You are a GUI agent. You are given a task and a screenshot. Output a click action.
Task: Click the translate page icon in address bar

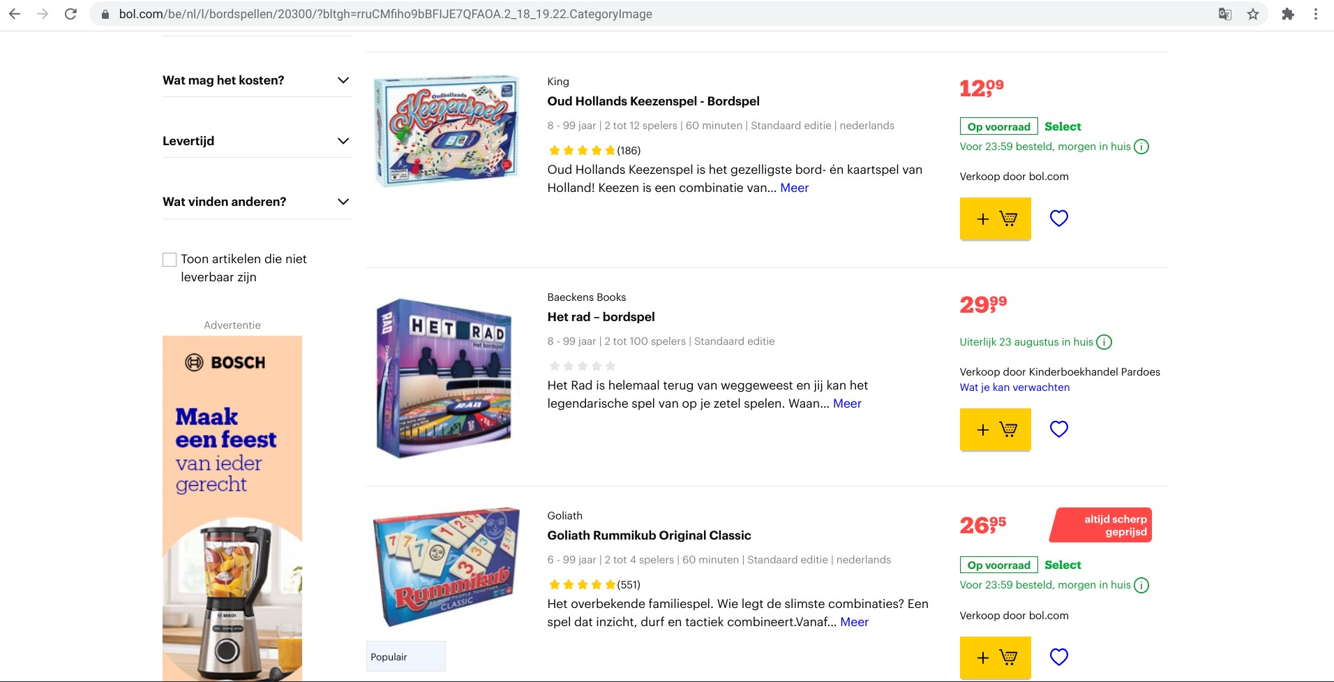tap(1225, 14)
